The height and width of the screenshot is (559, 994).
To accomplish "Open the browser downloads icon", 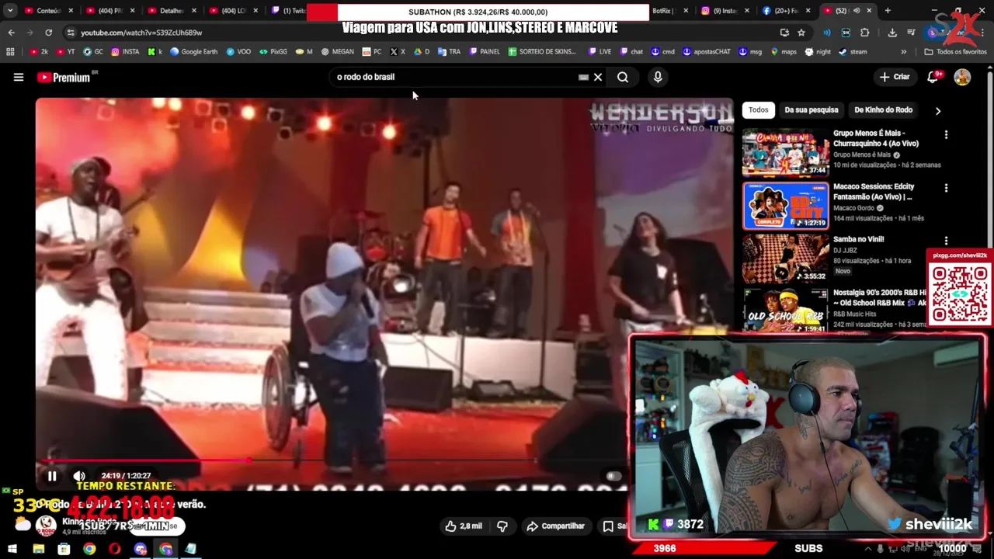I will click(x=891, y=33).
